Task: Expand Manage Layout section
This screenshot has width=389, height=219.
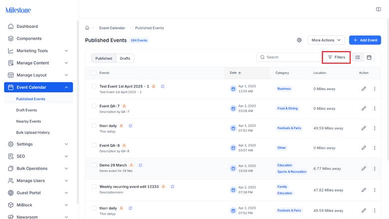Action: pyautogui.click(x=38, y=75)
